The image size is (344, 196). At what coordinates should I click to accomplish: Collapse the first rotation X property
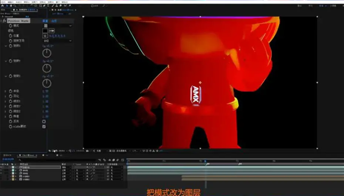coord(6,46)
